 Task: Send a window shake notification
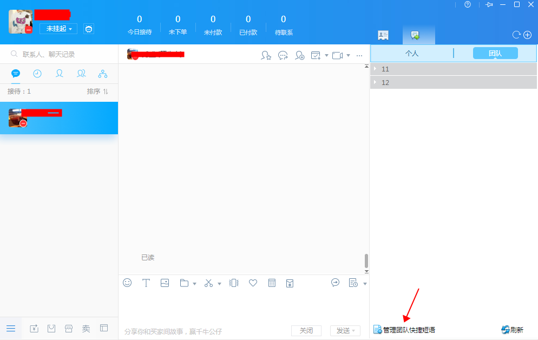[x=234, y=283]
